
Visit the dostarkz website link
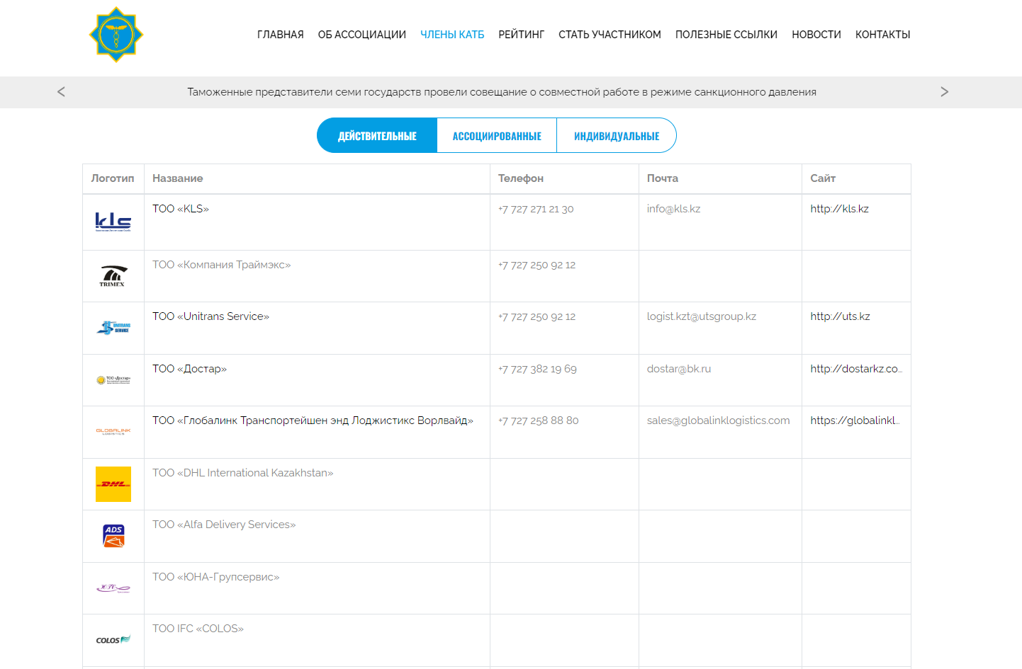pyautogui.click(x=856, y=369)
